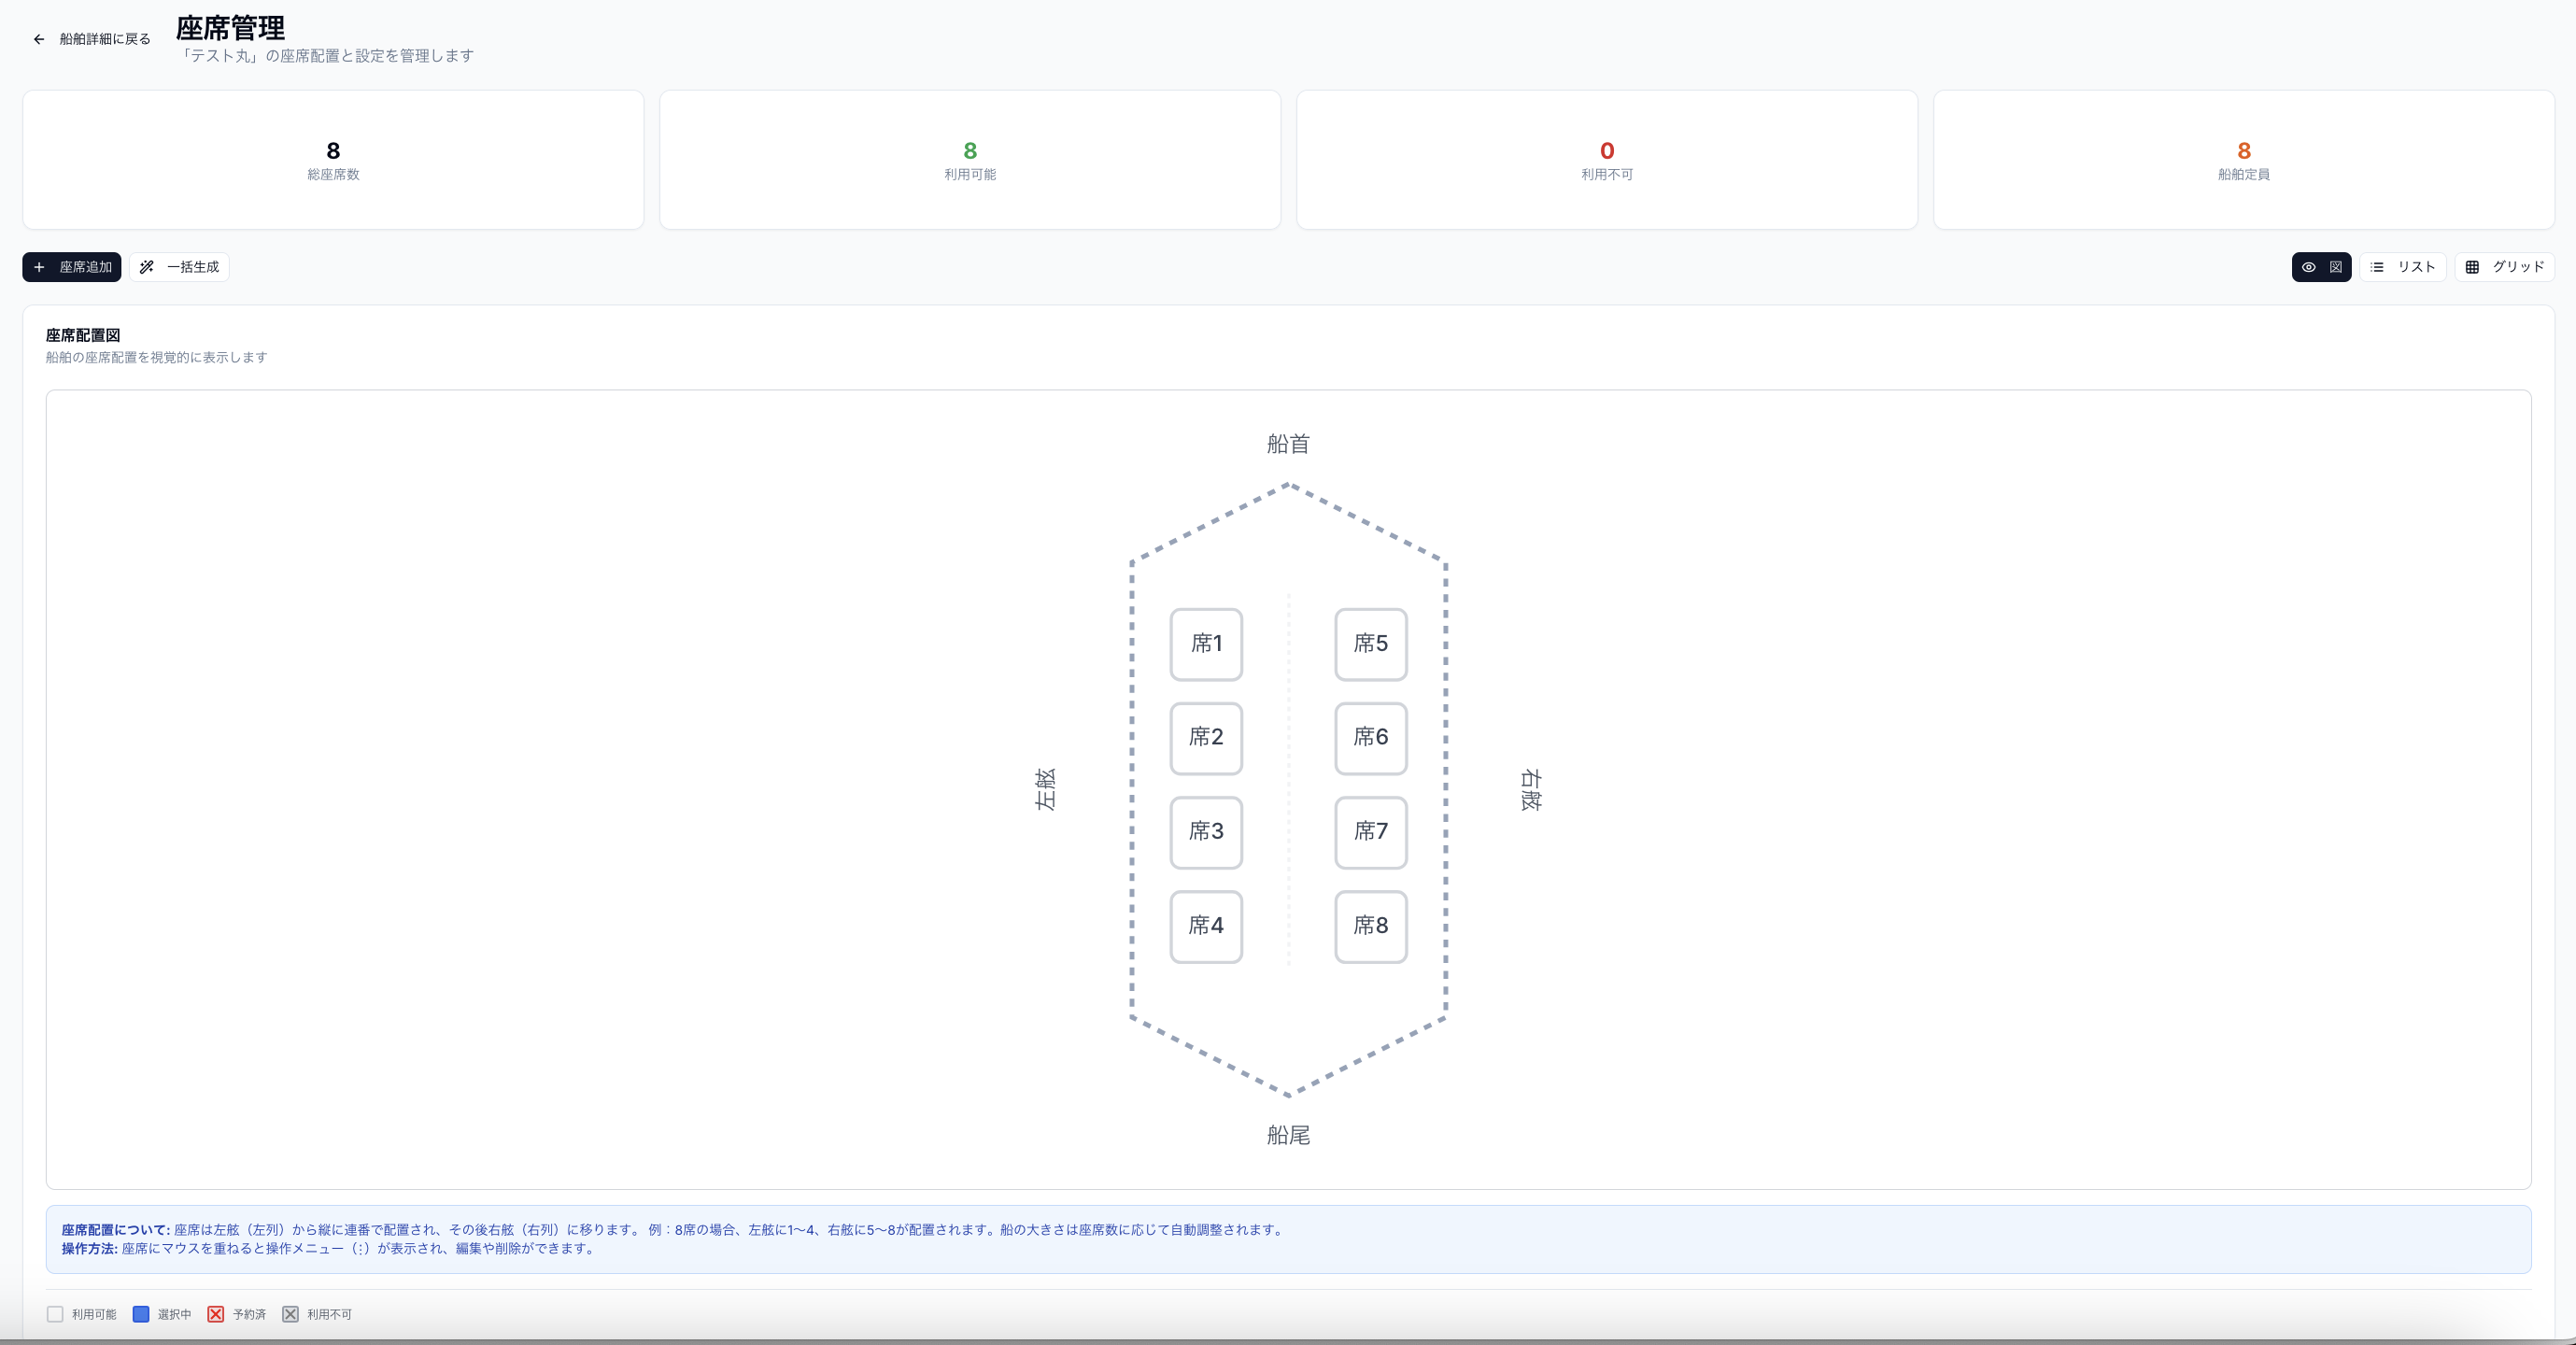Click seat 席3 on port side
The height and width of the screenshot is (1345, 2576).
click(1206, 832)
